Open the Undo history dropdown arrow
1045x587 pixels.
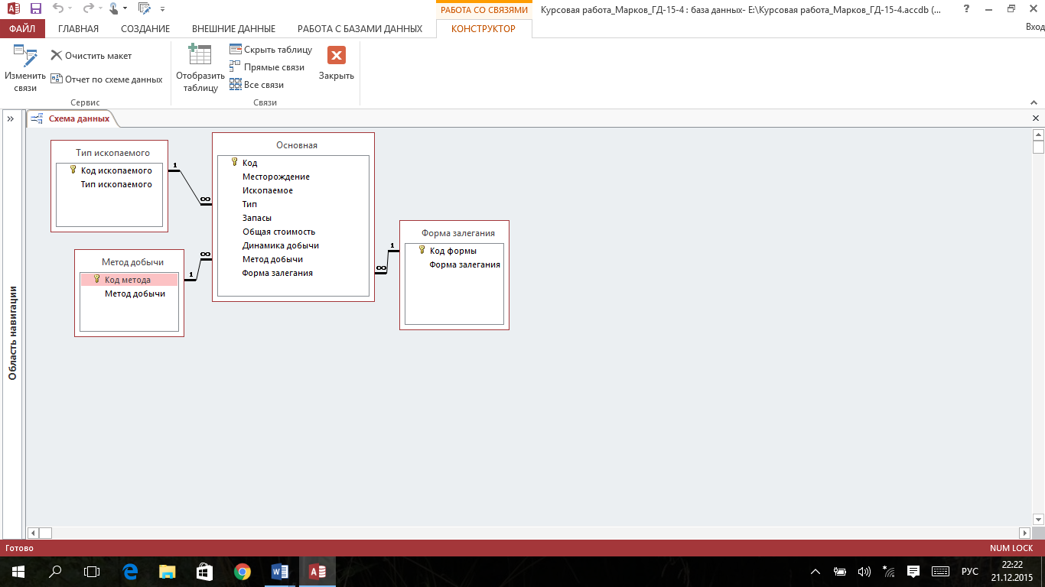point(70,9)
